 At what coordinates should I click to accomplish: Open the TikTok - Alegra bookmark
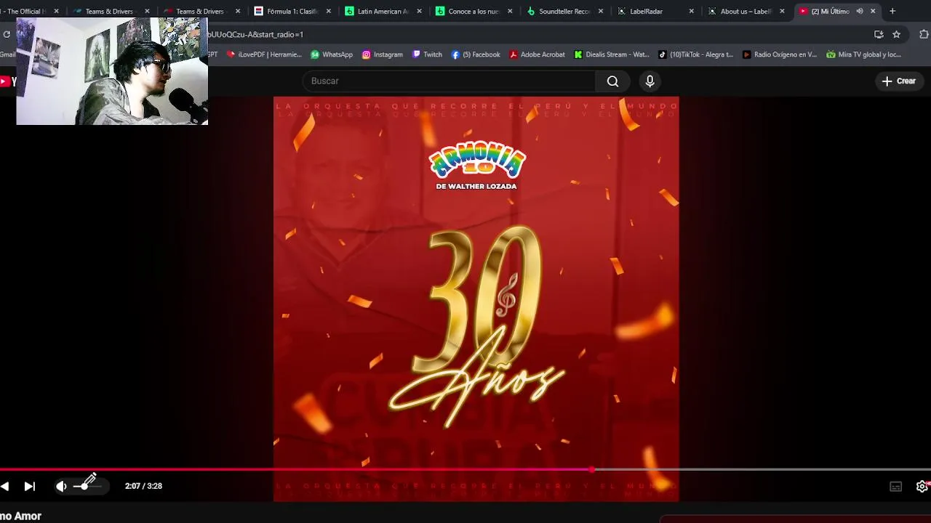coord(696,54)
